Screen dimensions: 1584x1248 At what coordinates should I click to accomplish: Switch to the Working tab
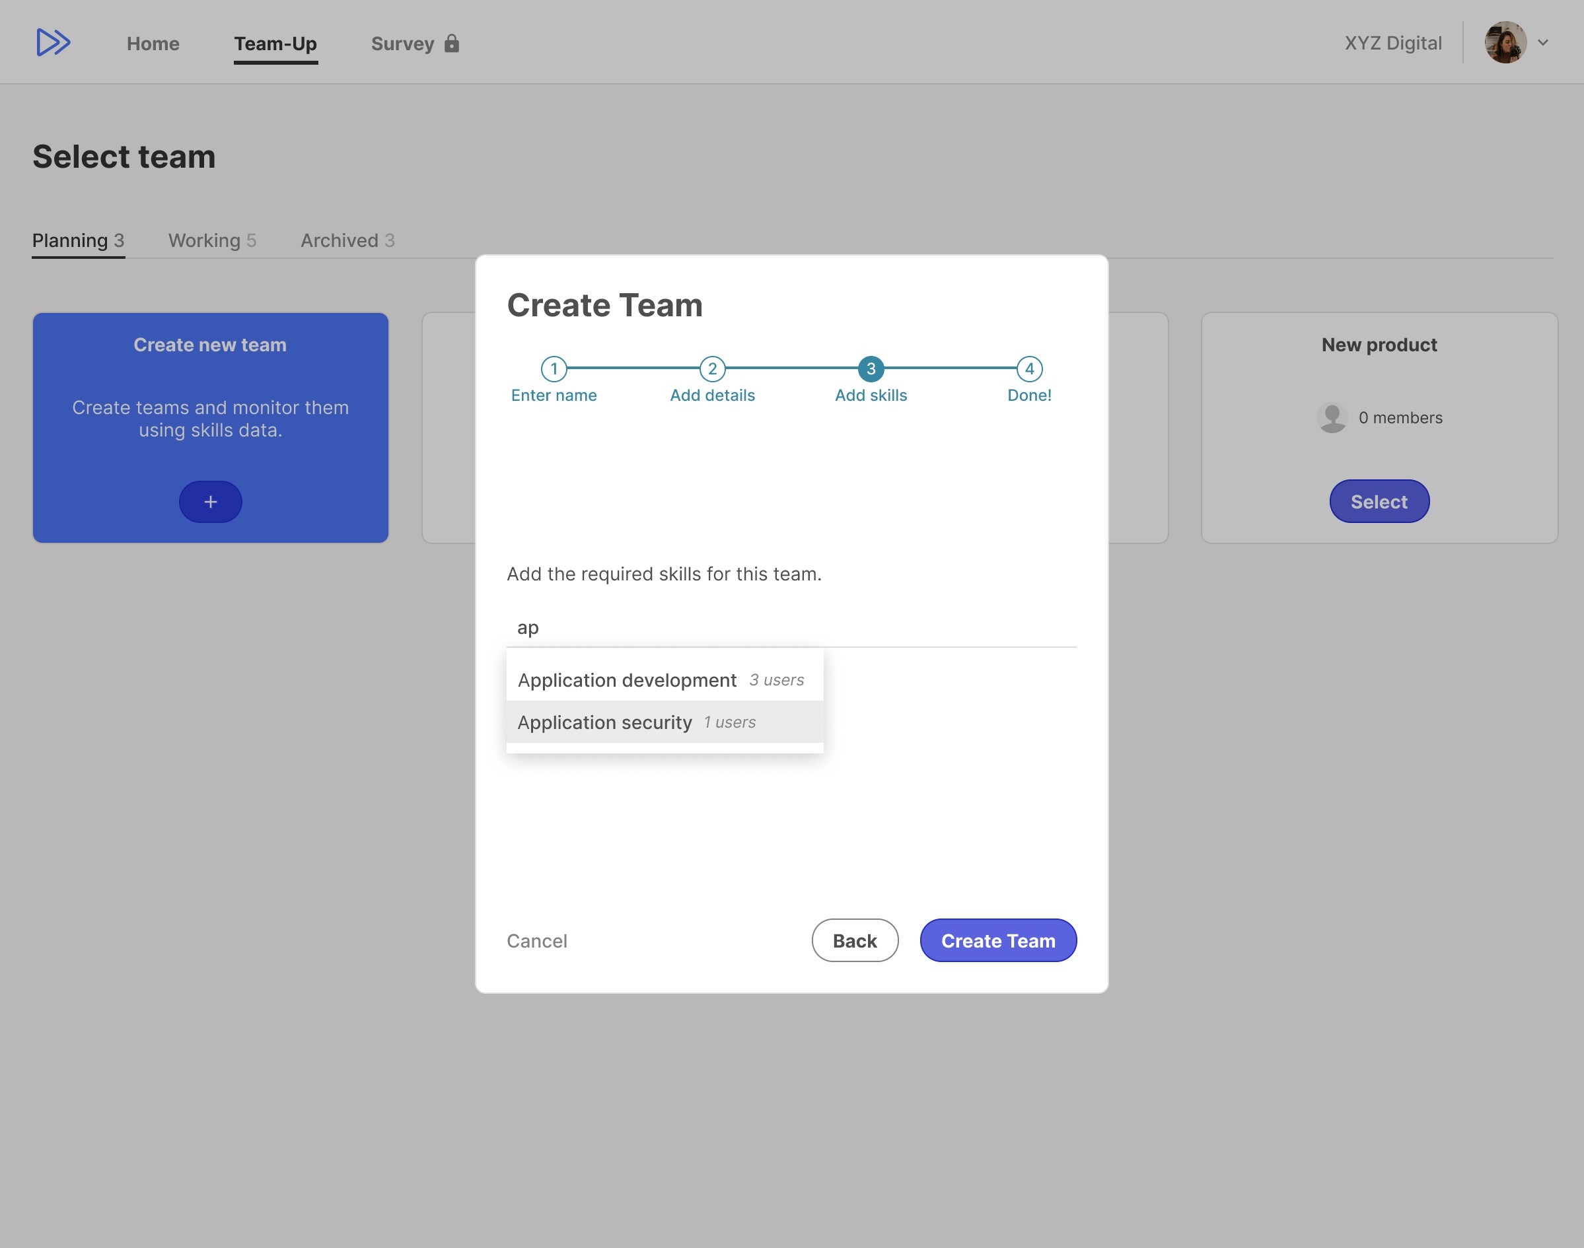pos(212,240)
